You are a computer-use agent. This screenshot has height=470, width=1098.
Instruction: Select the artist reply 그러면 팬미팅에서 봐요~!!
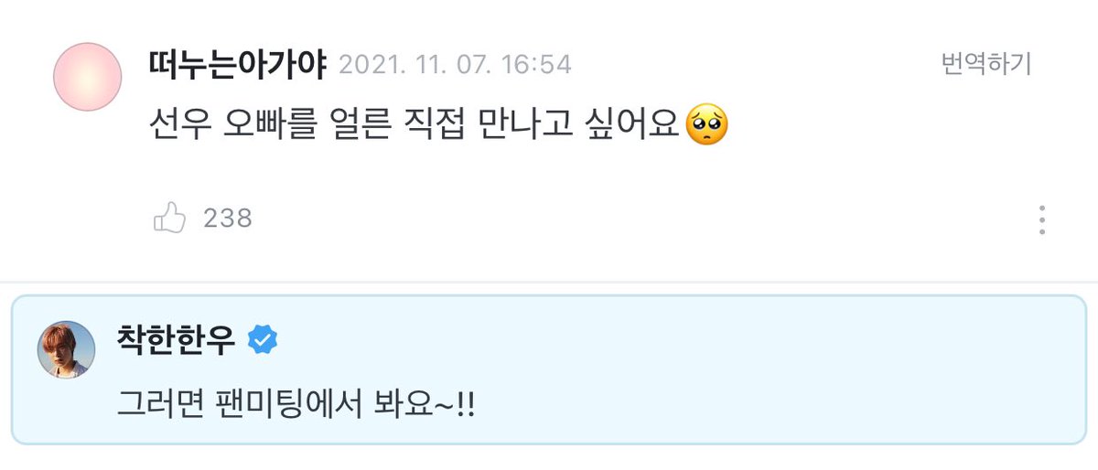[295, 403]
